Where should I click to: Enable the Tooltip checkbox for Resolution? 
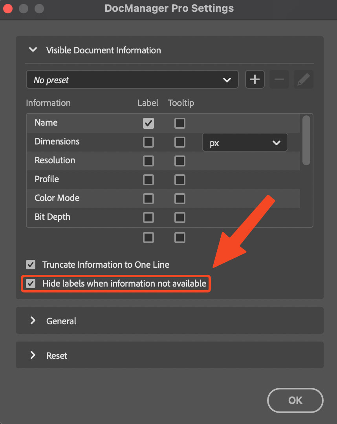[179, 161]
